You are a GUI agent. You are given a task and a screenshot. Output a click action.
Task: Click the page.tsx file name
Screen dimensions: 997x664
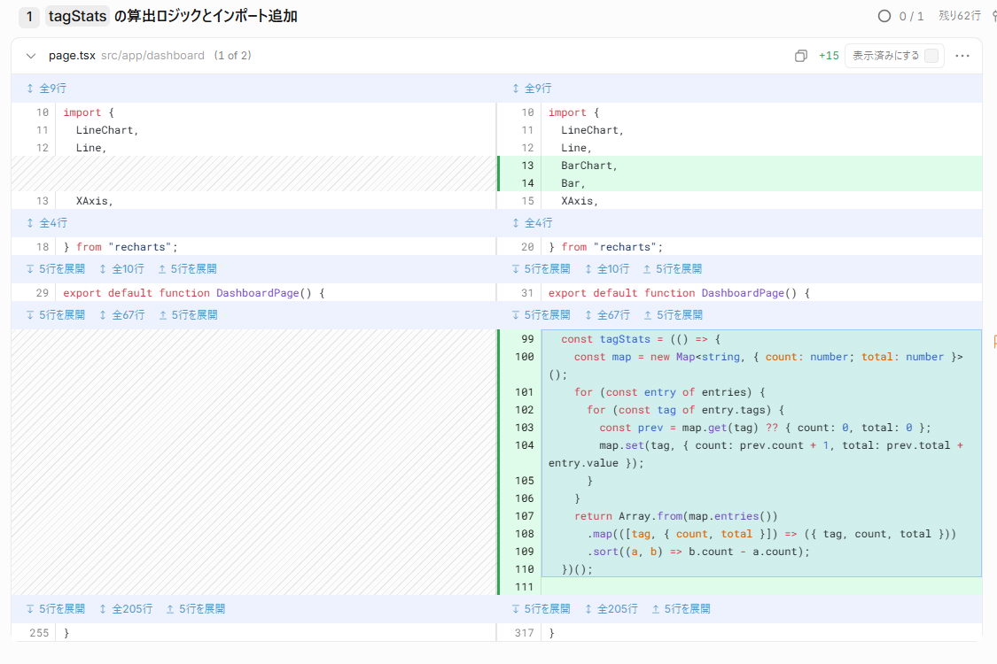[72, 56]
